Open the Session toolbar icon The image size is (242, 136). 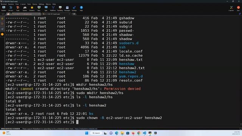click(3, 8)
